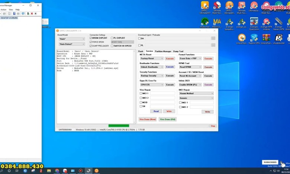The width and height of the screenshot is (290, 174).
Task: Click the red uninstall device icon in Device Manager
Action: tap(32, 14)
